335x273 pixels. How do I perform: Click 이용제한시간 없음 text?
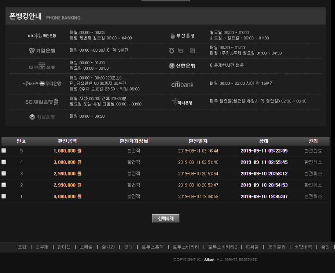(x=227, y=65)
